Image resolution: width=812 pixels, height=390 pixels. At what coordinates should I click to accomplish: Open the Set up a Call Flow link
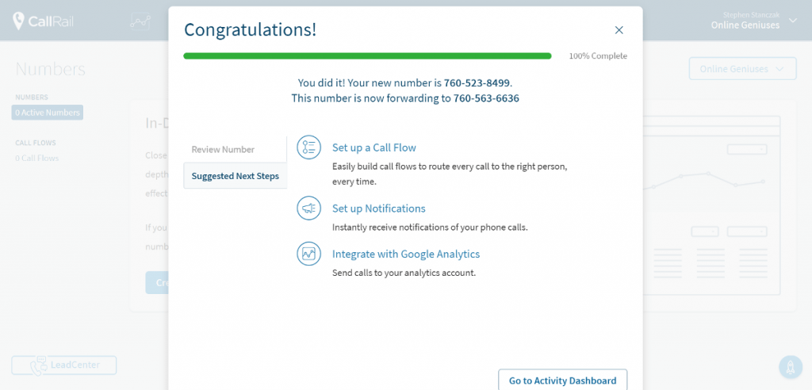pos(374,147)
